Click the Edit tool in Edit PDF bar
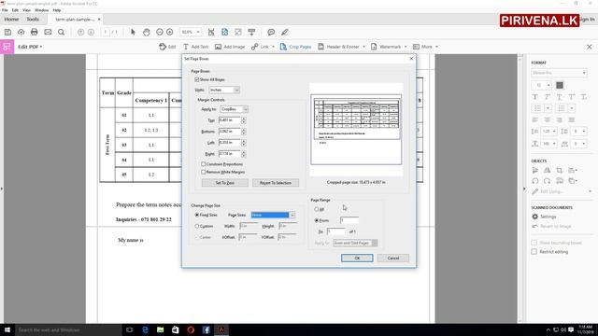This screenshot has height=336, width=598. coord(167,47)
